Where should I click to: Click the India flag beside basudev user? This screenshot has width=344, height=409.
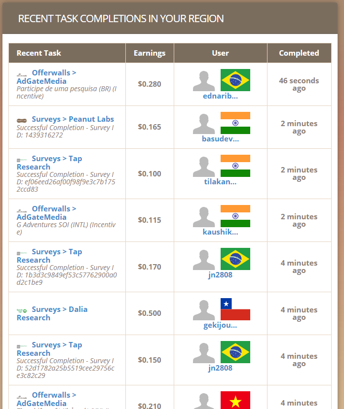pos(235,123)
